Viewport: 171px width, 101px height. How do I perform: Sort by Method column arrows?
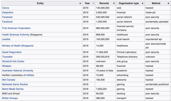(x=168, y=3)
